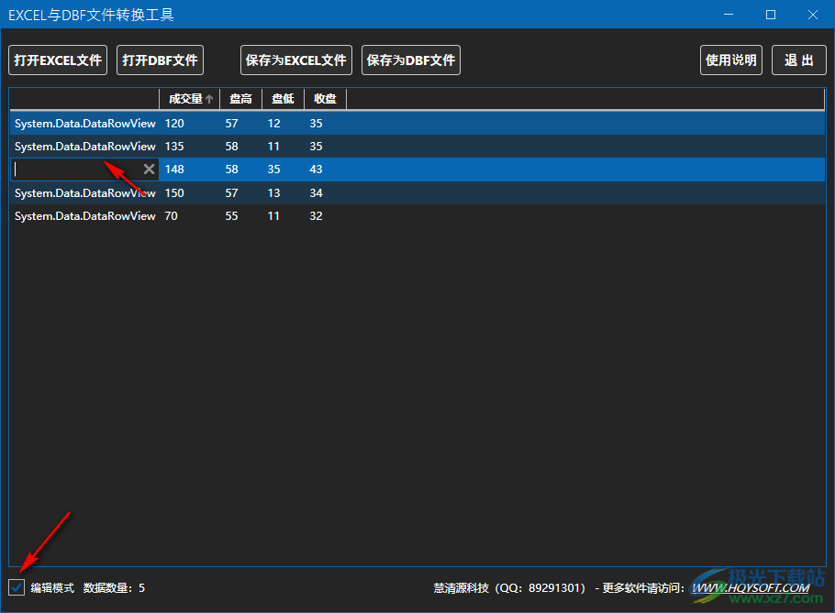Click System.Data.DataRowView in row 135
Screen dimensions: 835x613
[x=85, y=147]
